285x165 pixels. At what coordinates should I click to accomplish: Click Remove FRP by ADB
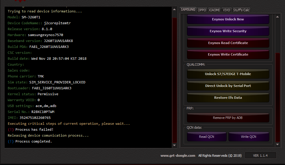tap(228, 118)
